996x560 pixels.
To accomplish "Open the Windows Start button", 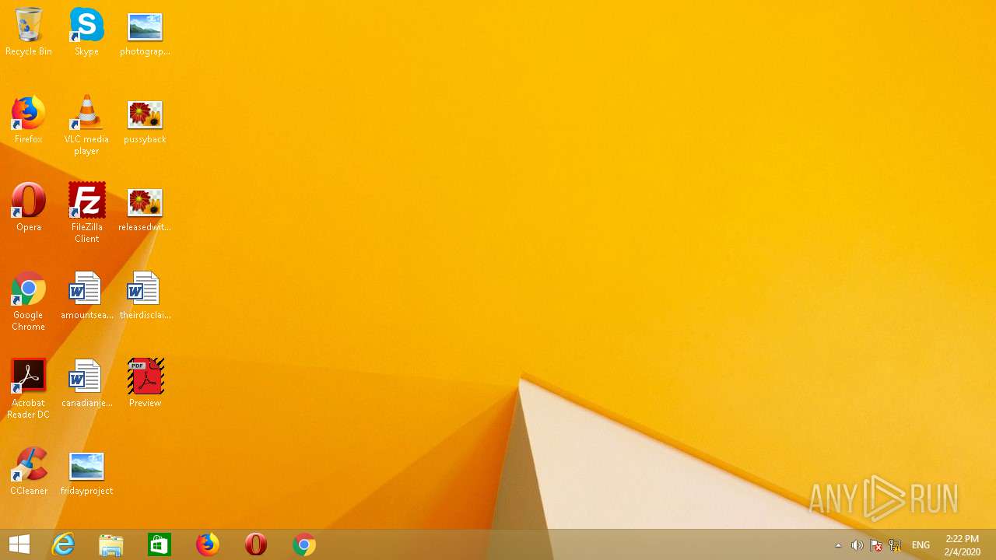I will 19,544.
